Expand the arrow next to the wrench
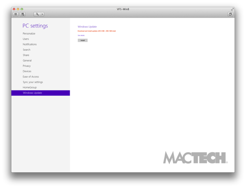This screenshot has height=188, width=246. click(42, 14)
